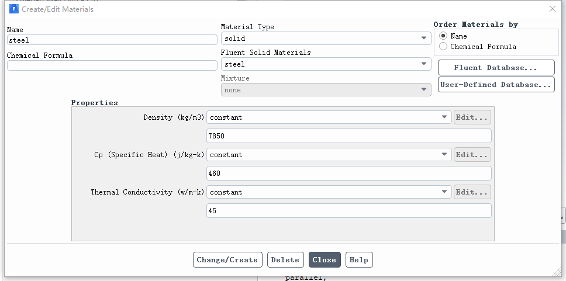Click the Close button at bottom
This screenshot has height=281, width=566.
pyautogui.click(x=325, y=260)
